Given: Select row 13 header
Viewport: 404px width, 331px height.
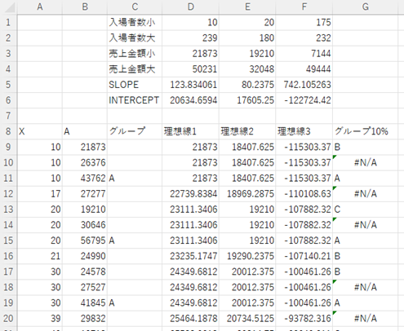Looking at the screenshot, I should coord(8,210).
